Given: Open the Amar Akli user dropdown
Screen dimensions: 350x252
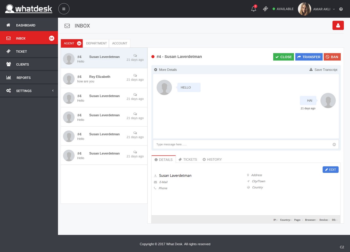Looking at the screenshot, I should pyautogui.click(x=324, y=9).
